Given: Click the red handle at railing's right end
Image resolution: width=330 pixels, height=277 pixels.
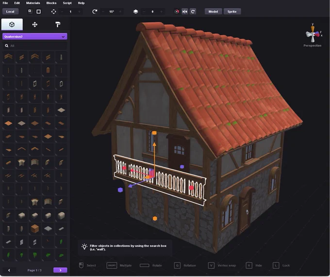Looking at the screenshot, I should (191, 188).
